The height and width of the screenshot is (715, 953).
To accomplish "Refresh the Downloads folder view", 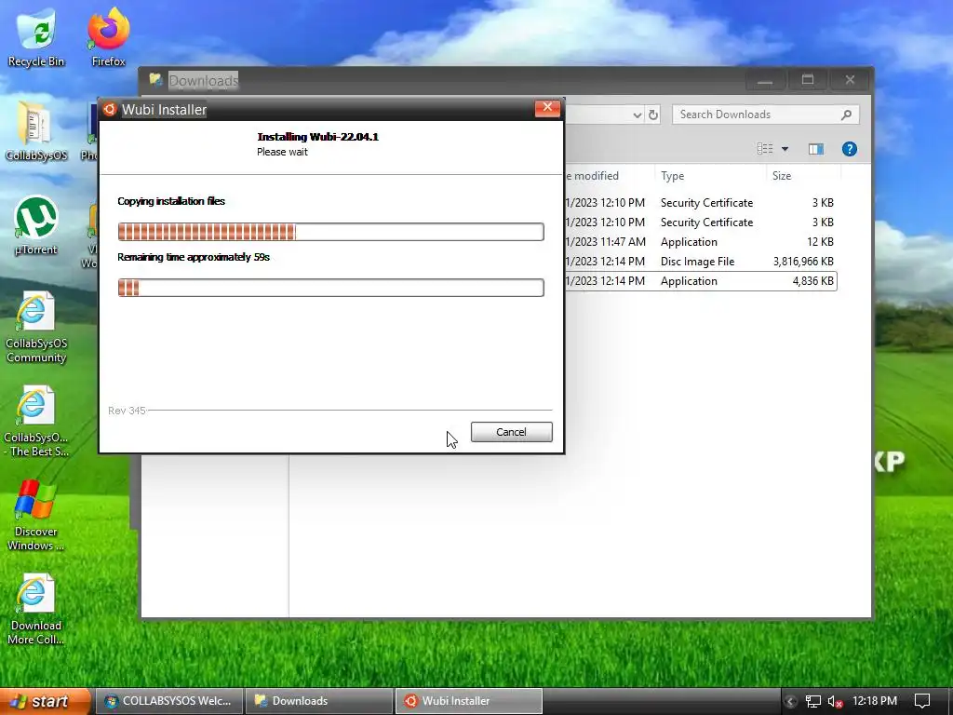I will (653, 115).
